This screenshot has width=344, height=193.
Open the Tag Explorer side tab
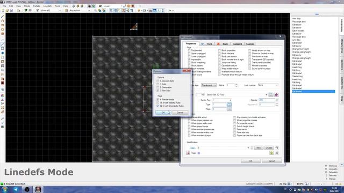pyautogui.click(x=342, y=83)
